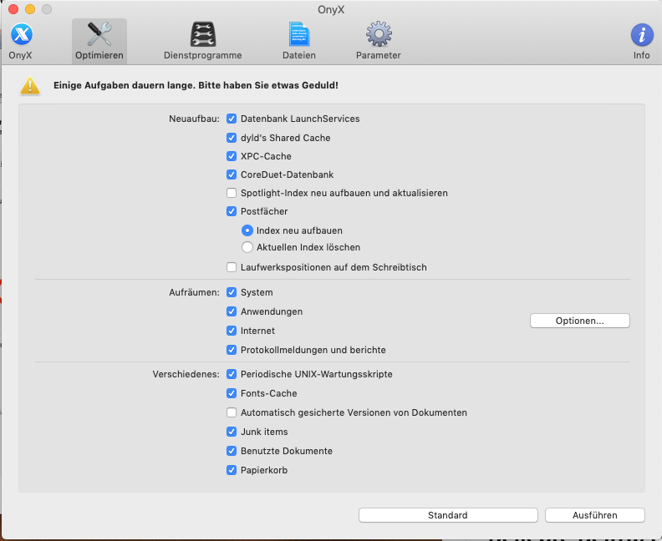662x541 pixels.
Task: Uncheck Periodische UNIX-Wartungsskripte checkbox
Action: pos(232,374)
